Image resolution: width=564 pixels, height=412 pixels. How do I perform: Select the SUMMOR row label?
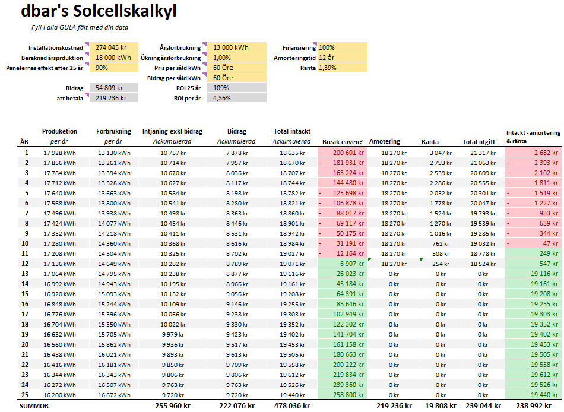(34, 406)
